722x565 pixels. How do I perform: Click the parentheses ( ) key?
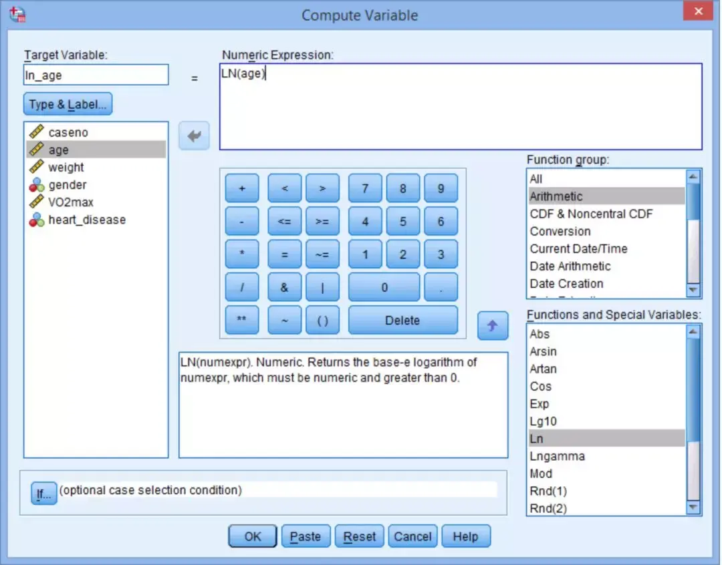coord(322,320)
